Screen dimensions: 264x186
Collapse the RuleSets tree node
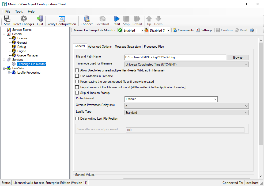point(4,68)
